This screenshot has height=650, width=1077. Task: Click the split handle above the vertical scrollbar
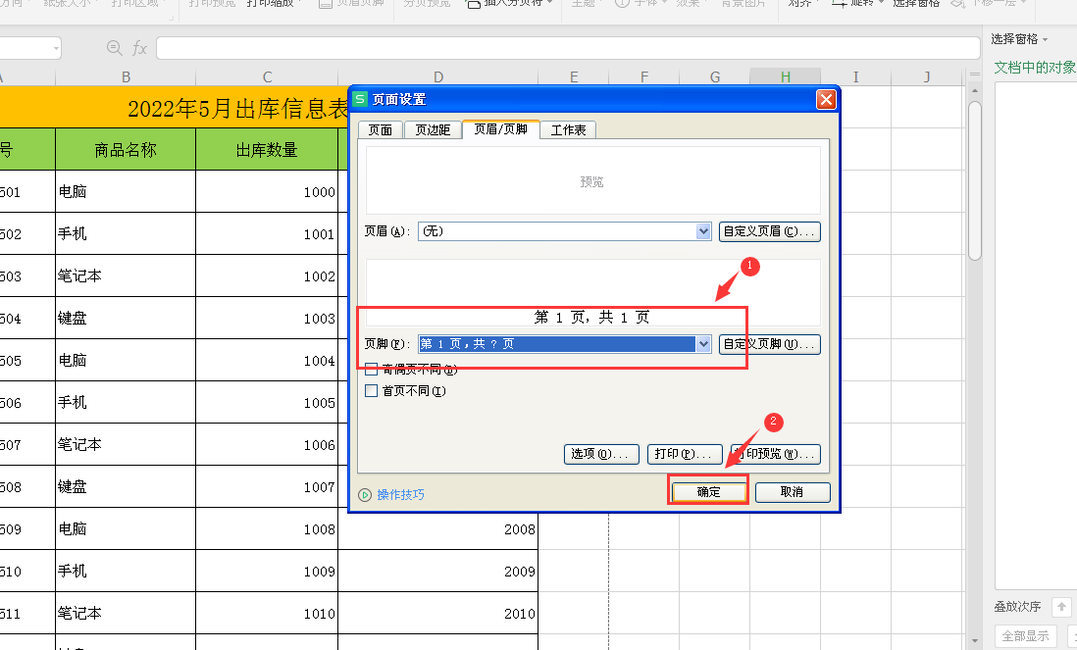coord(975,75)
